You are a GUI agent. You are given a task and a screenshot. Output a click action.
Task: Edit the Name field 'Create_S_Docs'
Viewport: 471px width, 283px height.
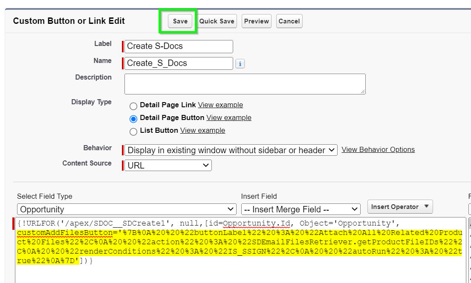tap(179, 63)
